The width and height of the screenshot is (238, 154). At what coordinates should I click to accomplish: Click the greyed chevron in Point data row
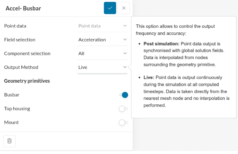[125, 26]
